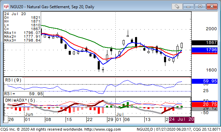221x132 pixels.
Task: Click the lowest doji candle in late June
Action: 103,69
